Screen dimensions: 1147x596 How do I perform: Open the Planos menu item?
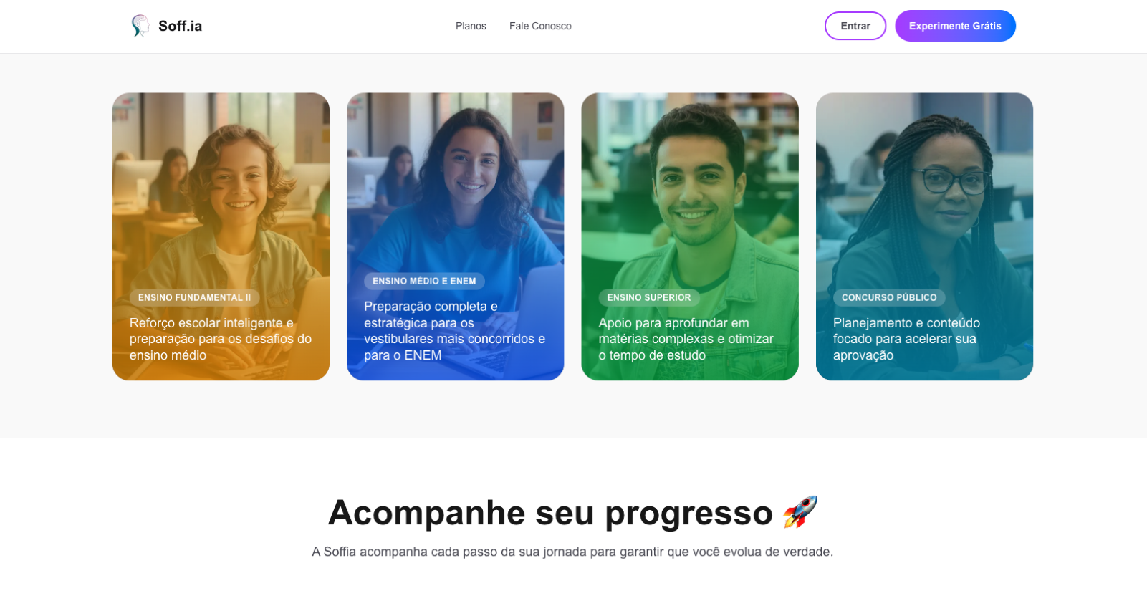pyautogui.click(x=471, y=26)
